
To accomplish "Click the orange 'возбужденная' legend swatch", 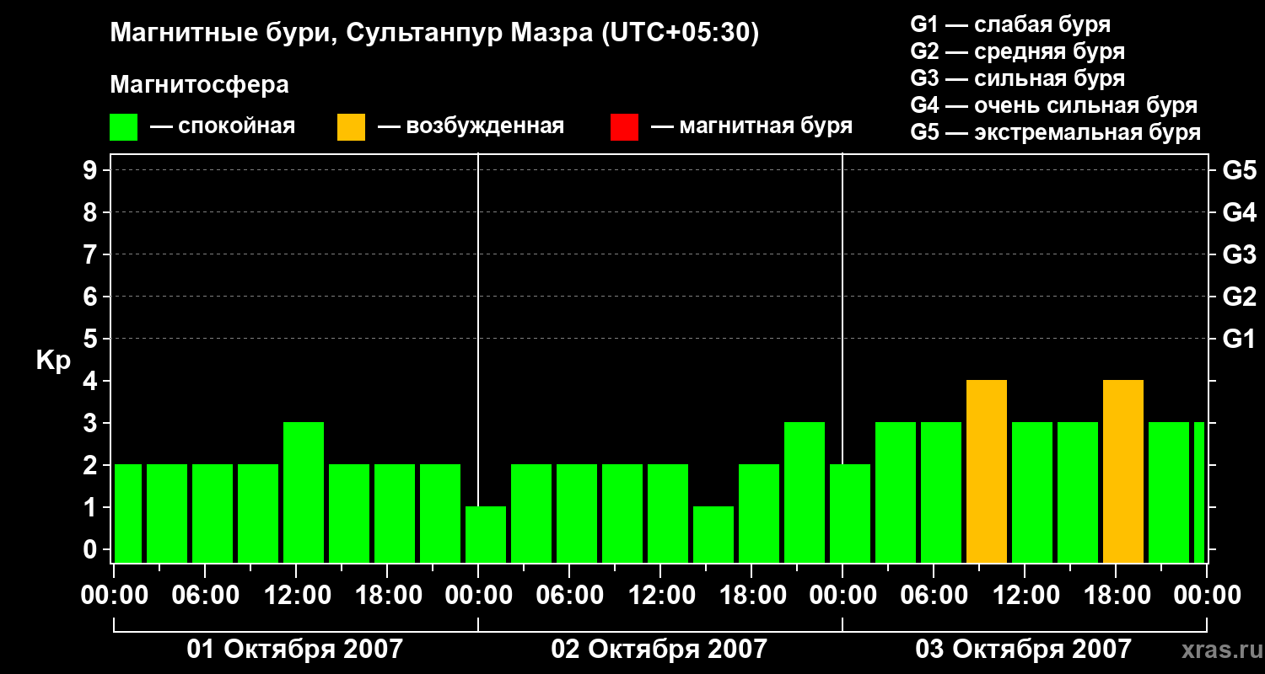I will [351, 127].
